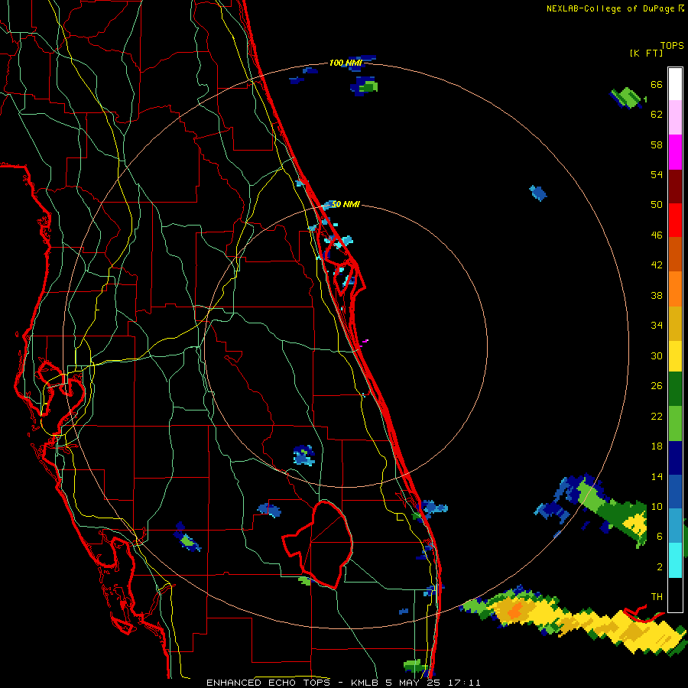The image size is (688, 688).
Task: Click the 50 NMI range ring label
Action: [346, 204]
